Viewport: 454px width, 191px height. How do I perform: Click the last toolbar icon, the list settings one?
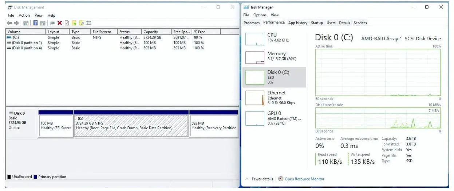tap(88, 23)
